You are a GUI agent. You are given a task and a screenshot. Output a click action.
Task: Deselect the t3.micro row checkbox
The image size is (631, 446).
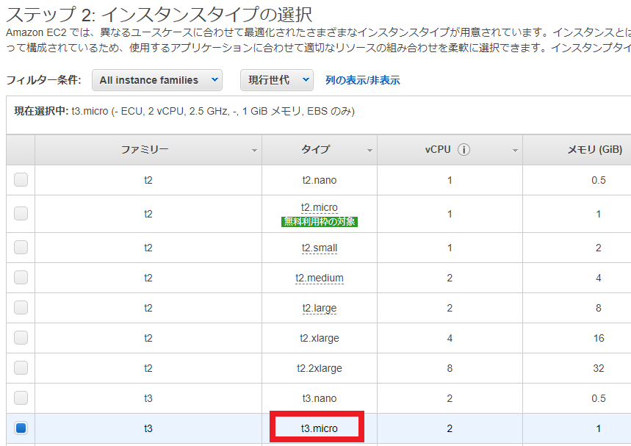[21, 428]
